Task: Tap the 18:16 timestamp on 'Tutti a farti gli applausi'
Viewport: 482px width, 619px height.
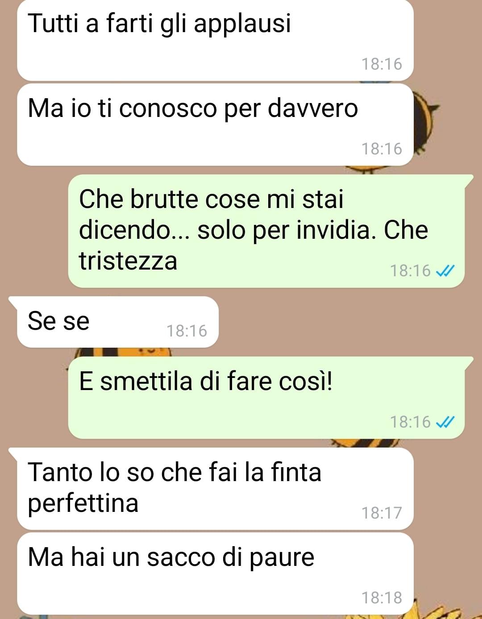Action: (x=382, y=64)
